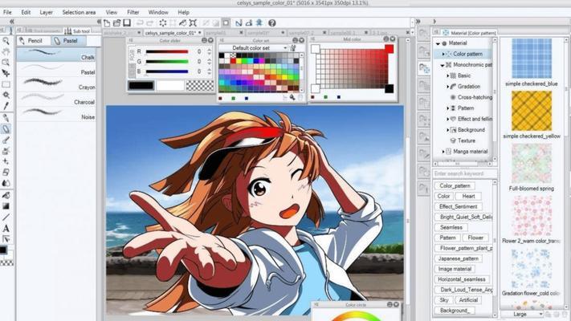Click the Enter search keyword field
Viewport: 571px width, 321px height.
(464, 173)
